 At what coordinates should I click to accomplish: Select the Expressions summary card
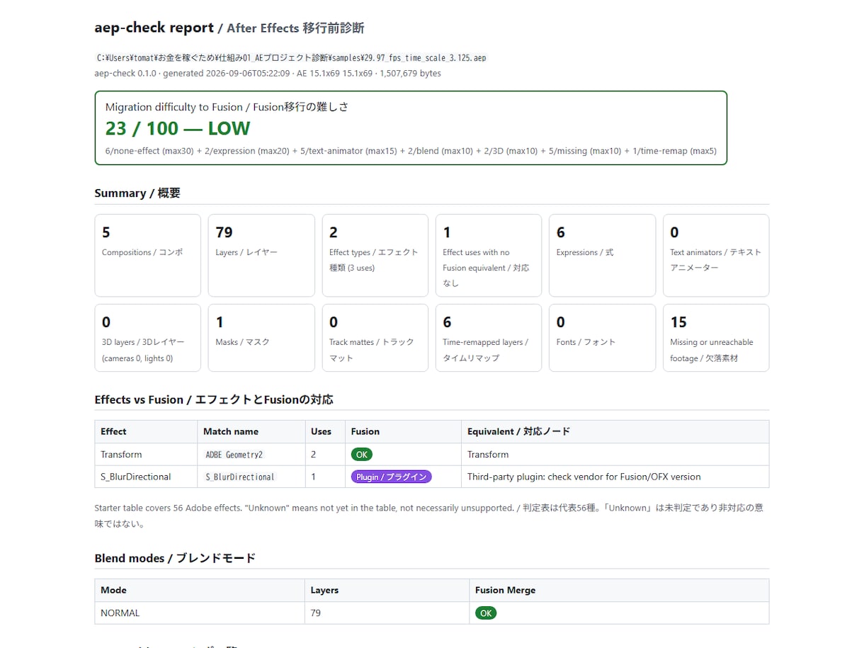point(602,256)
